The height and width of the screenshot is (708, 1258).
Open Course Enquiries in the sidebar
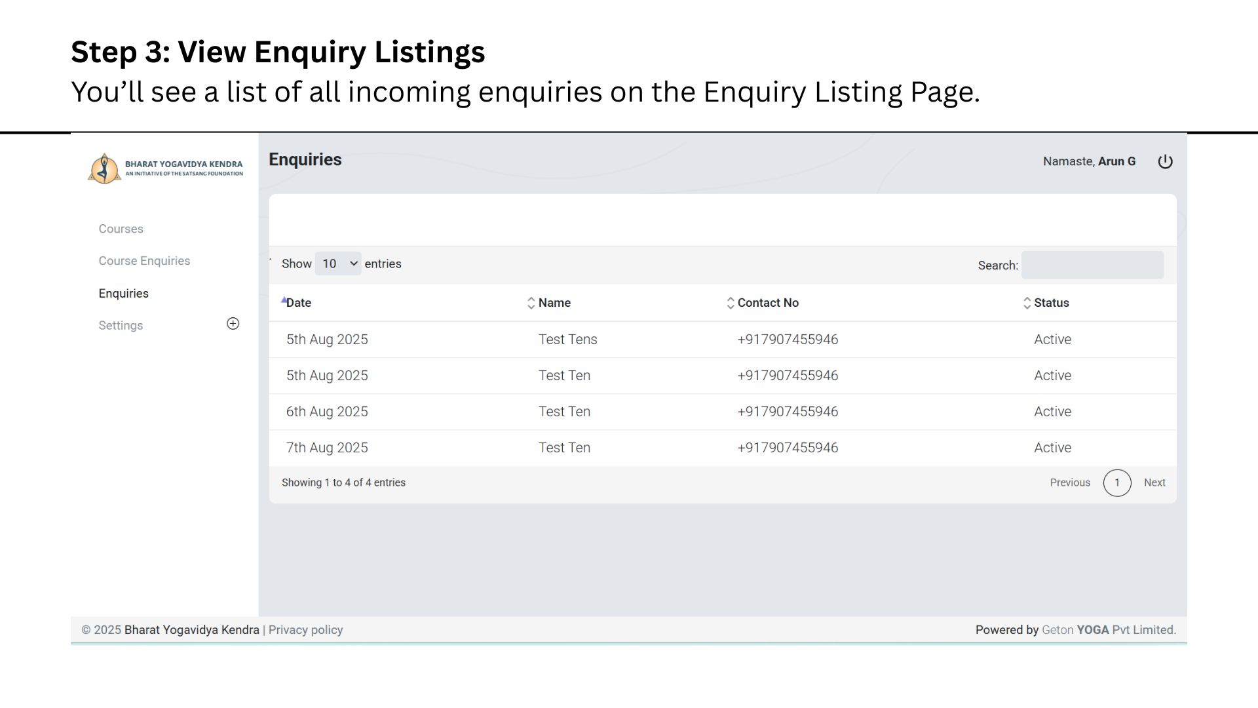144,261
